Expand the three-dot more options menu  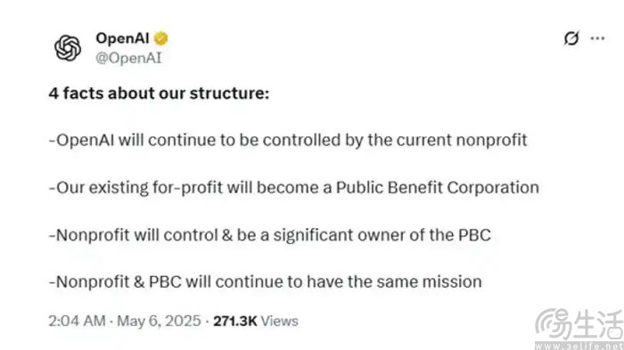(x=597, y=38)
